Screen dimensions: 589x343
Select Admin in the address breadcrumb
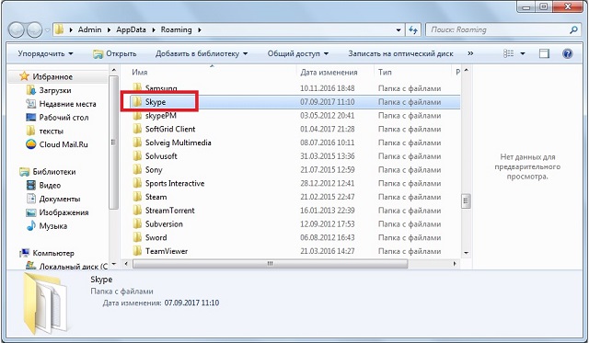tap(90, 29)
